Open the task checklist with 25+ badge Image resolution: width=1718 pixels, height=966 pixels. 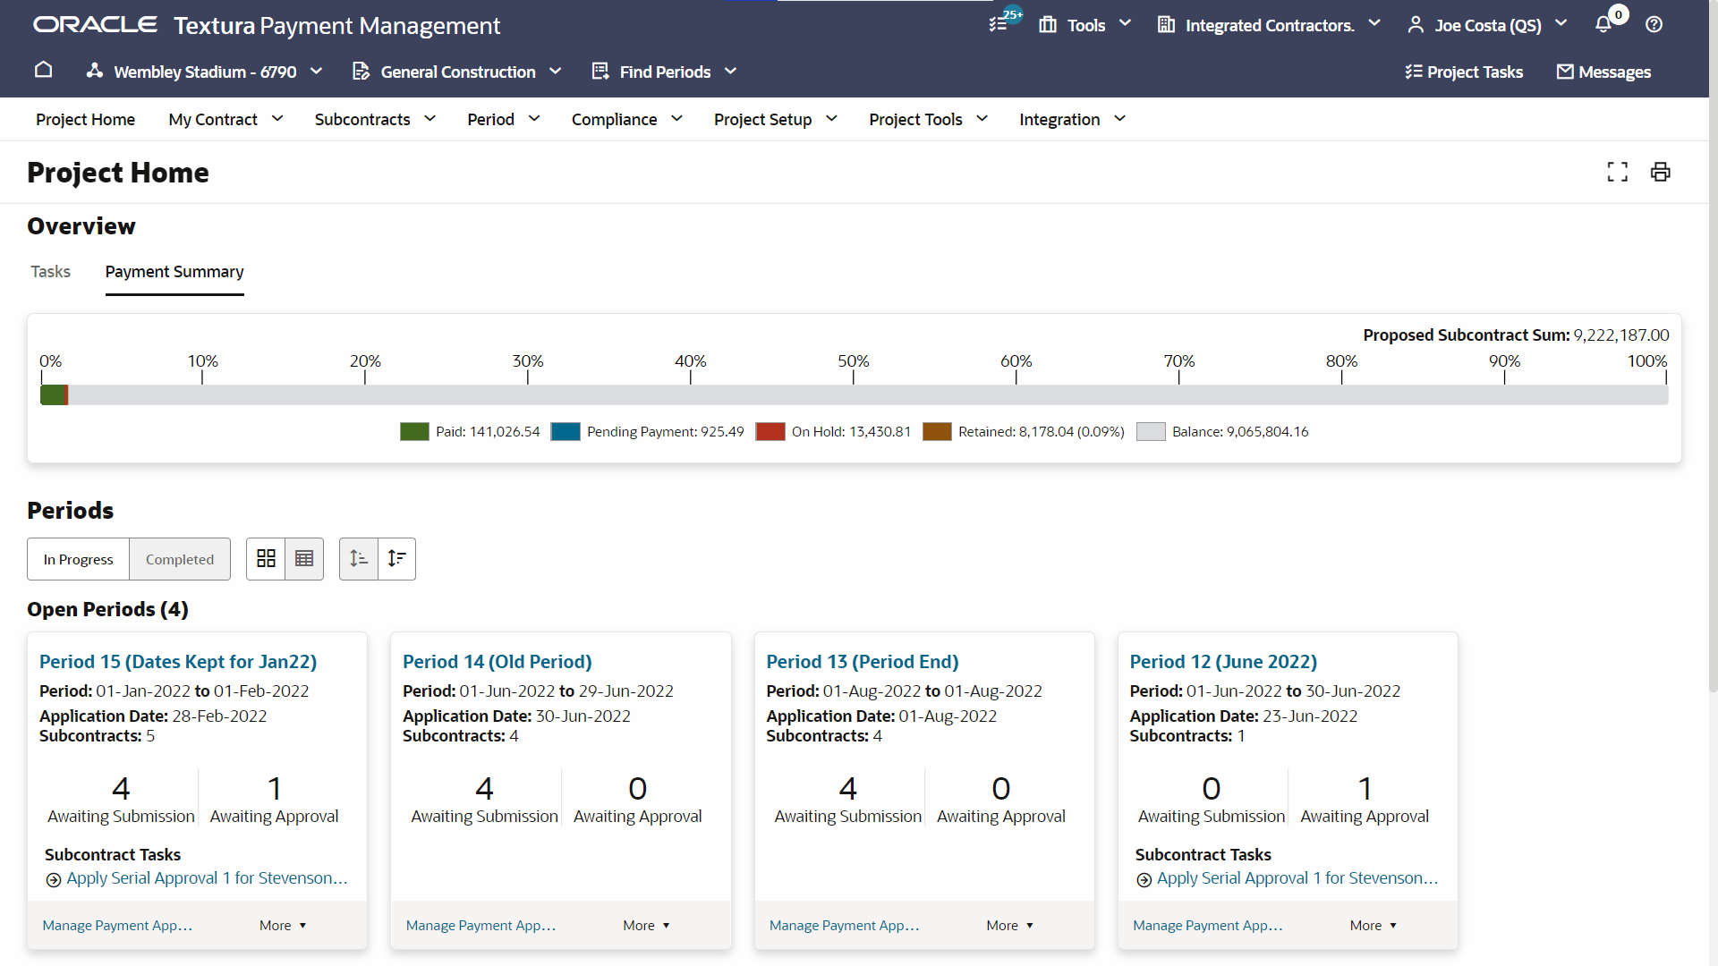pos(997,24)
